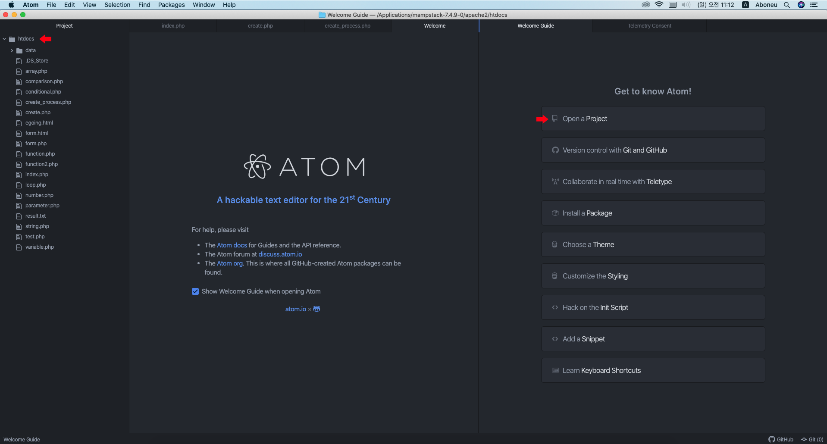This screenshot has width=827, height=444.
Task: Switch to the create.php tab
Action: click(260, 26)
